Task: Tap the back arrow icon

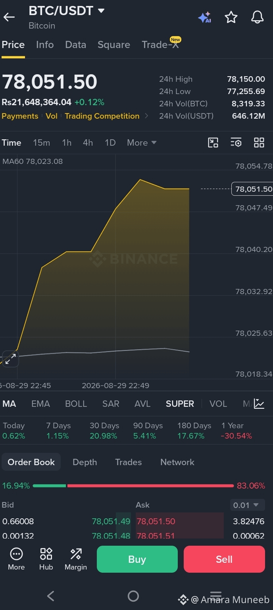Action: click(9, 17)
